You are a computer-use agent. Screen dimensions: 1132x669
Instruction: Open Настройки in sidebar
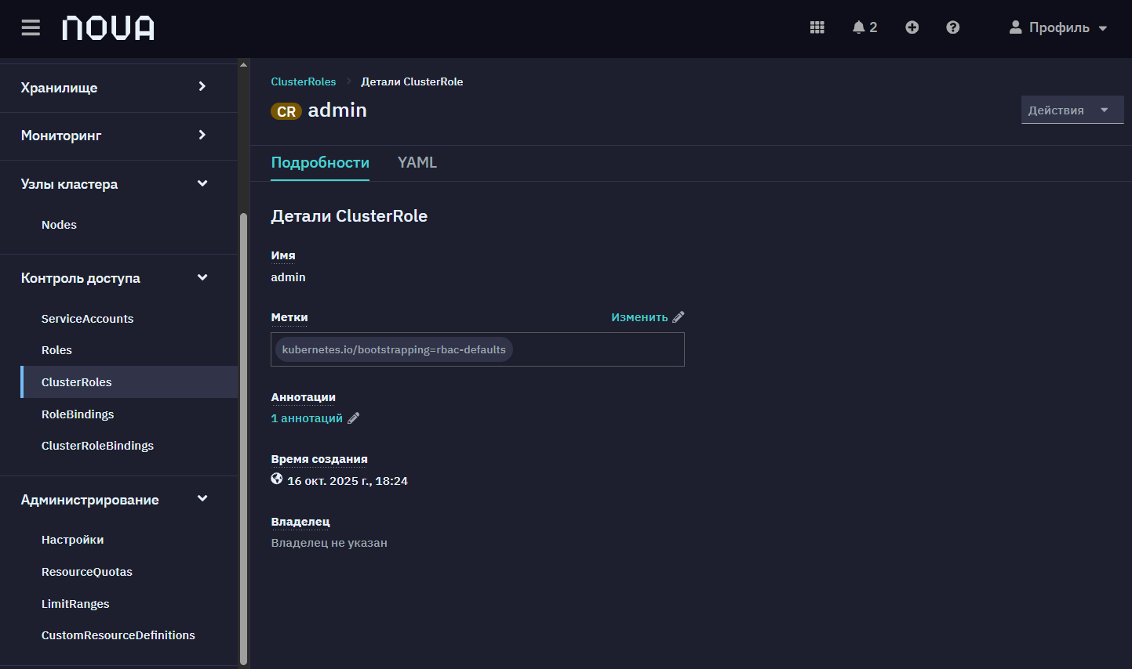pos(72,540)
